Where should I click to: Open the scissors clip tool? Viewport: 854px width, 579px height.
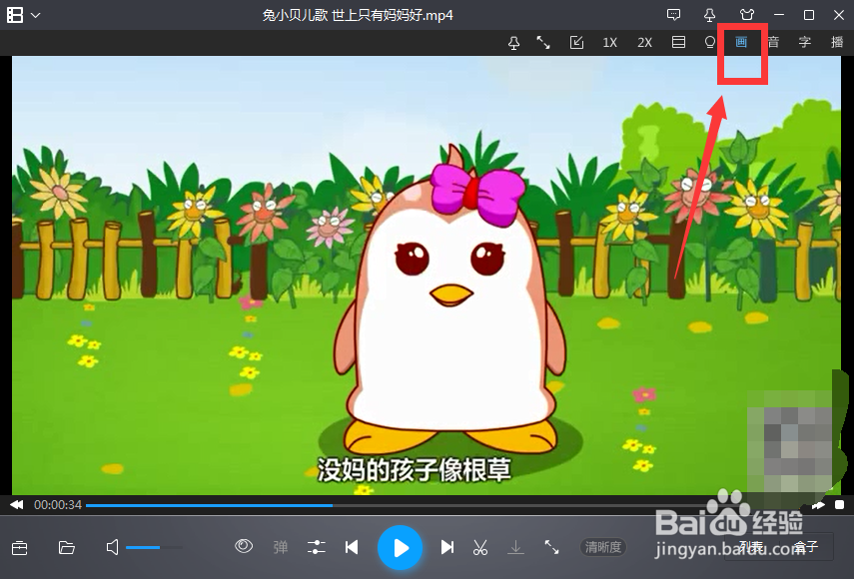(x=479, y=547)
